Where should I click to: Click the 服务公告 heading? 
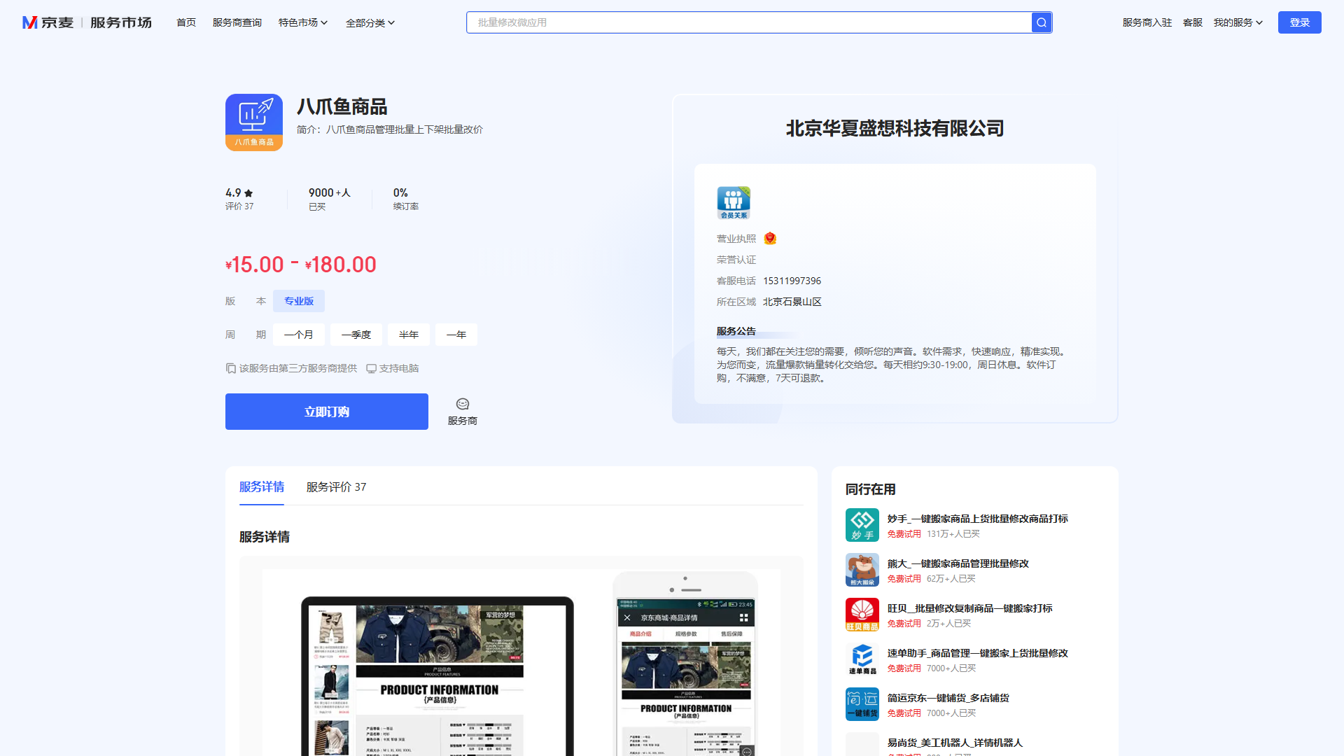click(x=736, y=331)
